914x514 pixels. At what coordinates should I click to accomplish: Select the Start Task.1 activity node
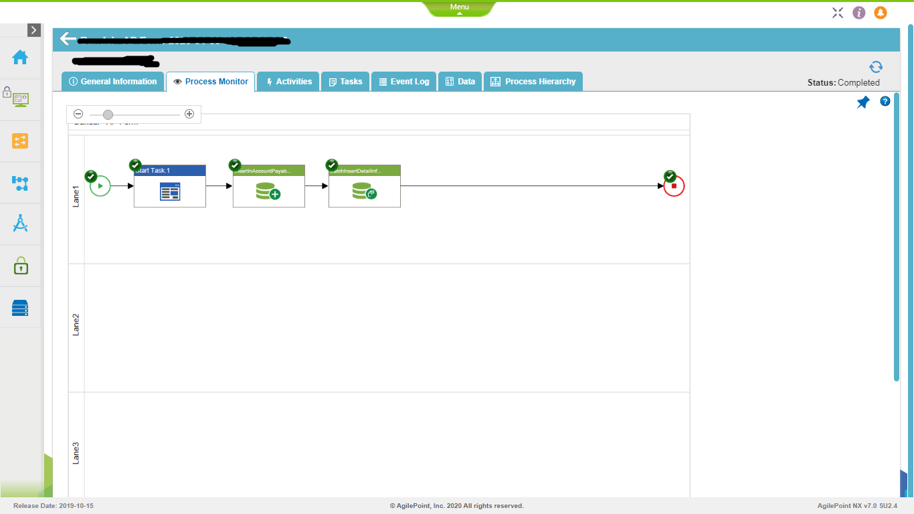click(x=170, y=187)
